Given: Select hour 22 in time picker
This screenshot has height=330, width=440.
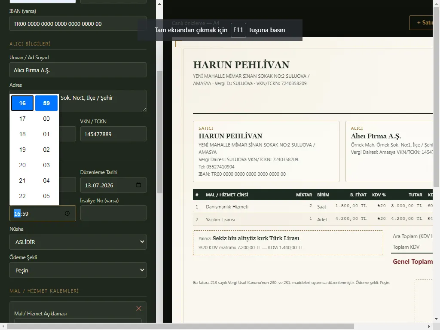Looking at the screenshot, I should (x=22, y=196).
